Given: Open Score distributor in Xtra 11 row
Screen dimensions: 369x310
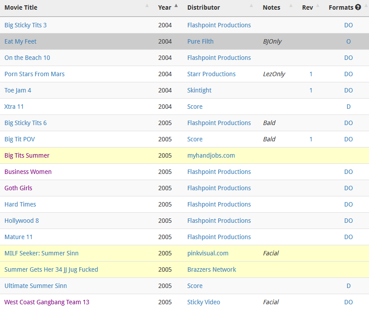Looking at the screenshot, I should [x=195, y=107].
